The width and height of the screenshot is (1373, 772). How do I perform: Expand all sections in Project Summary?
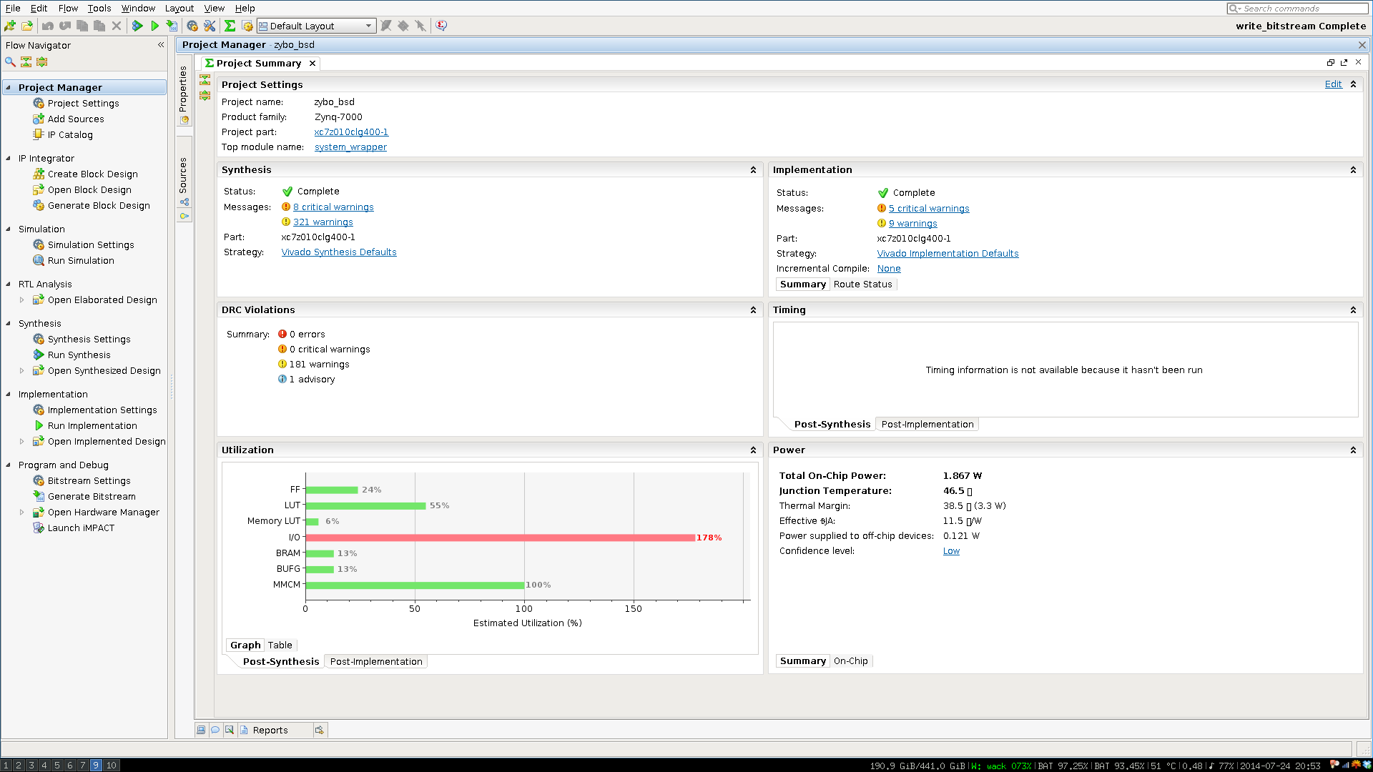click(205, 96)
